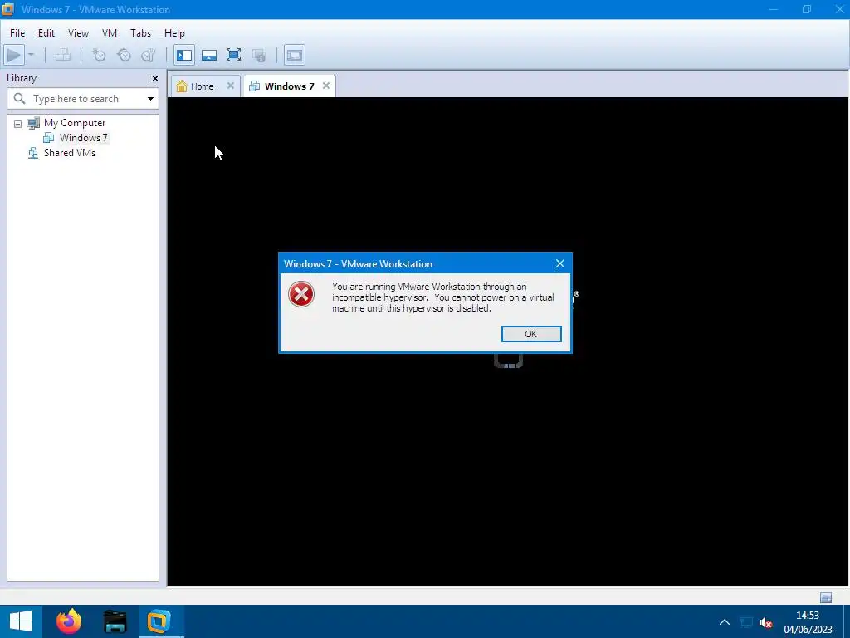Open the VM menu
Image resolution: width=850 pixels, height=638 pixels.
coord(110,33)
